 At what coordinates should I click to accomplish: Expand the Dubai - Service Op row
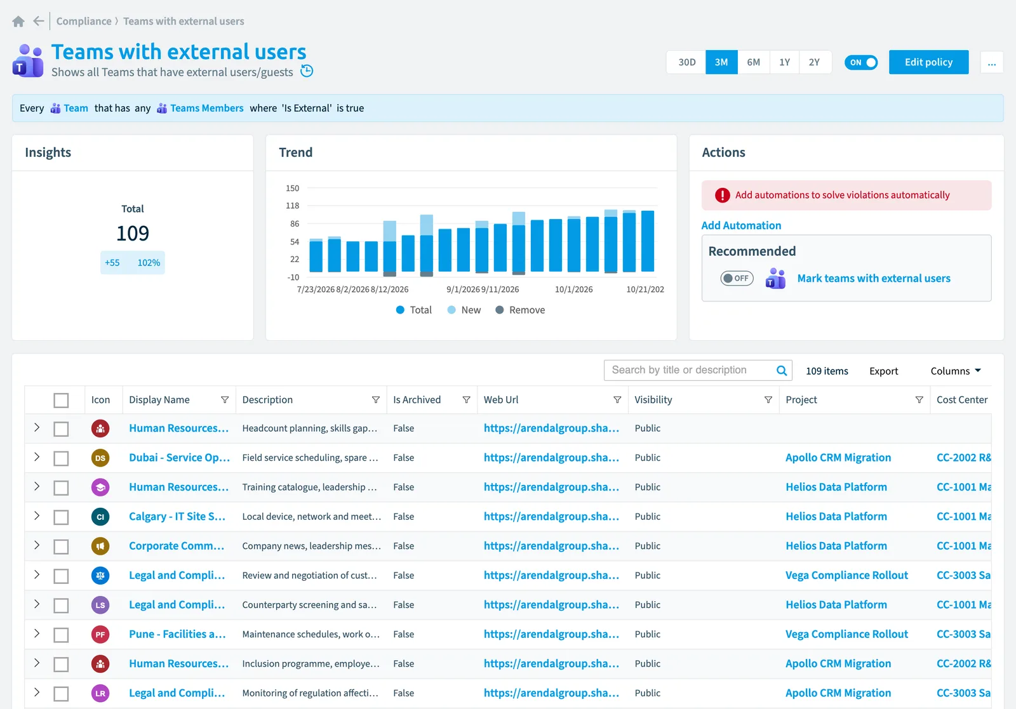tap(37, 457)
